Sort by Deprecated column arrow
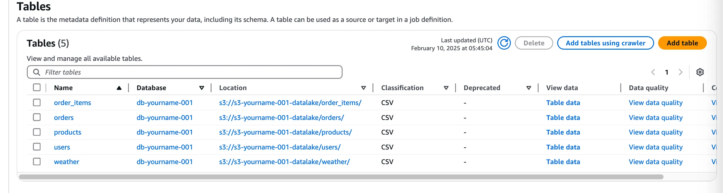Image resolution: width=723 pixels, height=193 pixels. point(529,88)
